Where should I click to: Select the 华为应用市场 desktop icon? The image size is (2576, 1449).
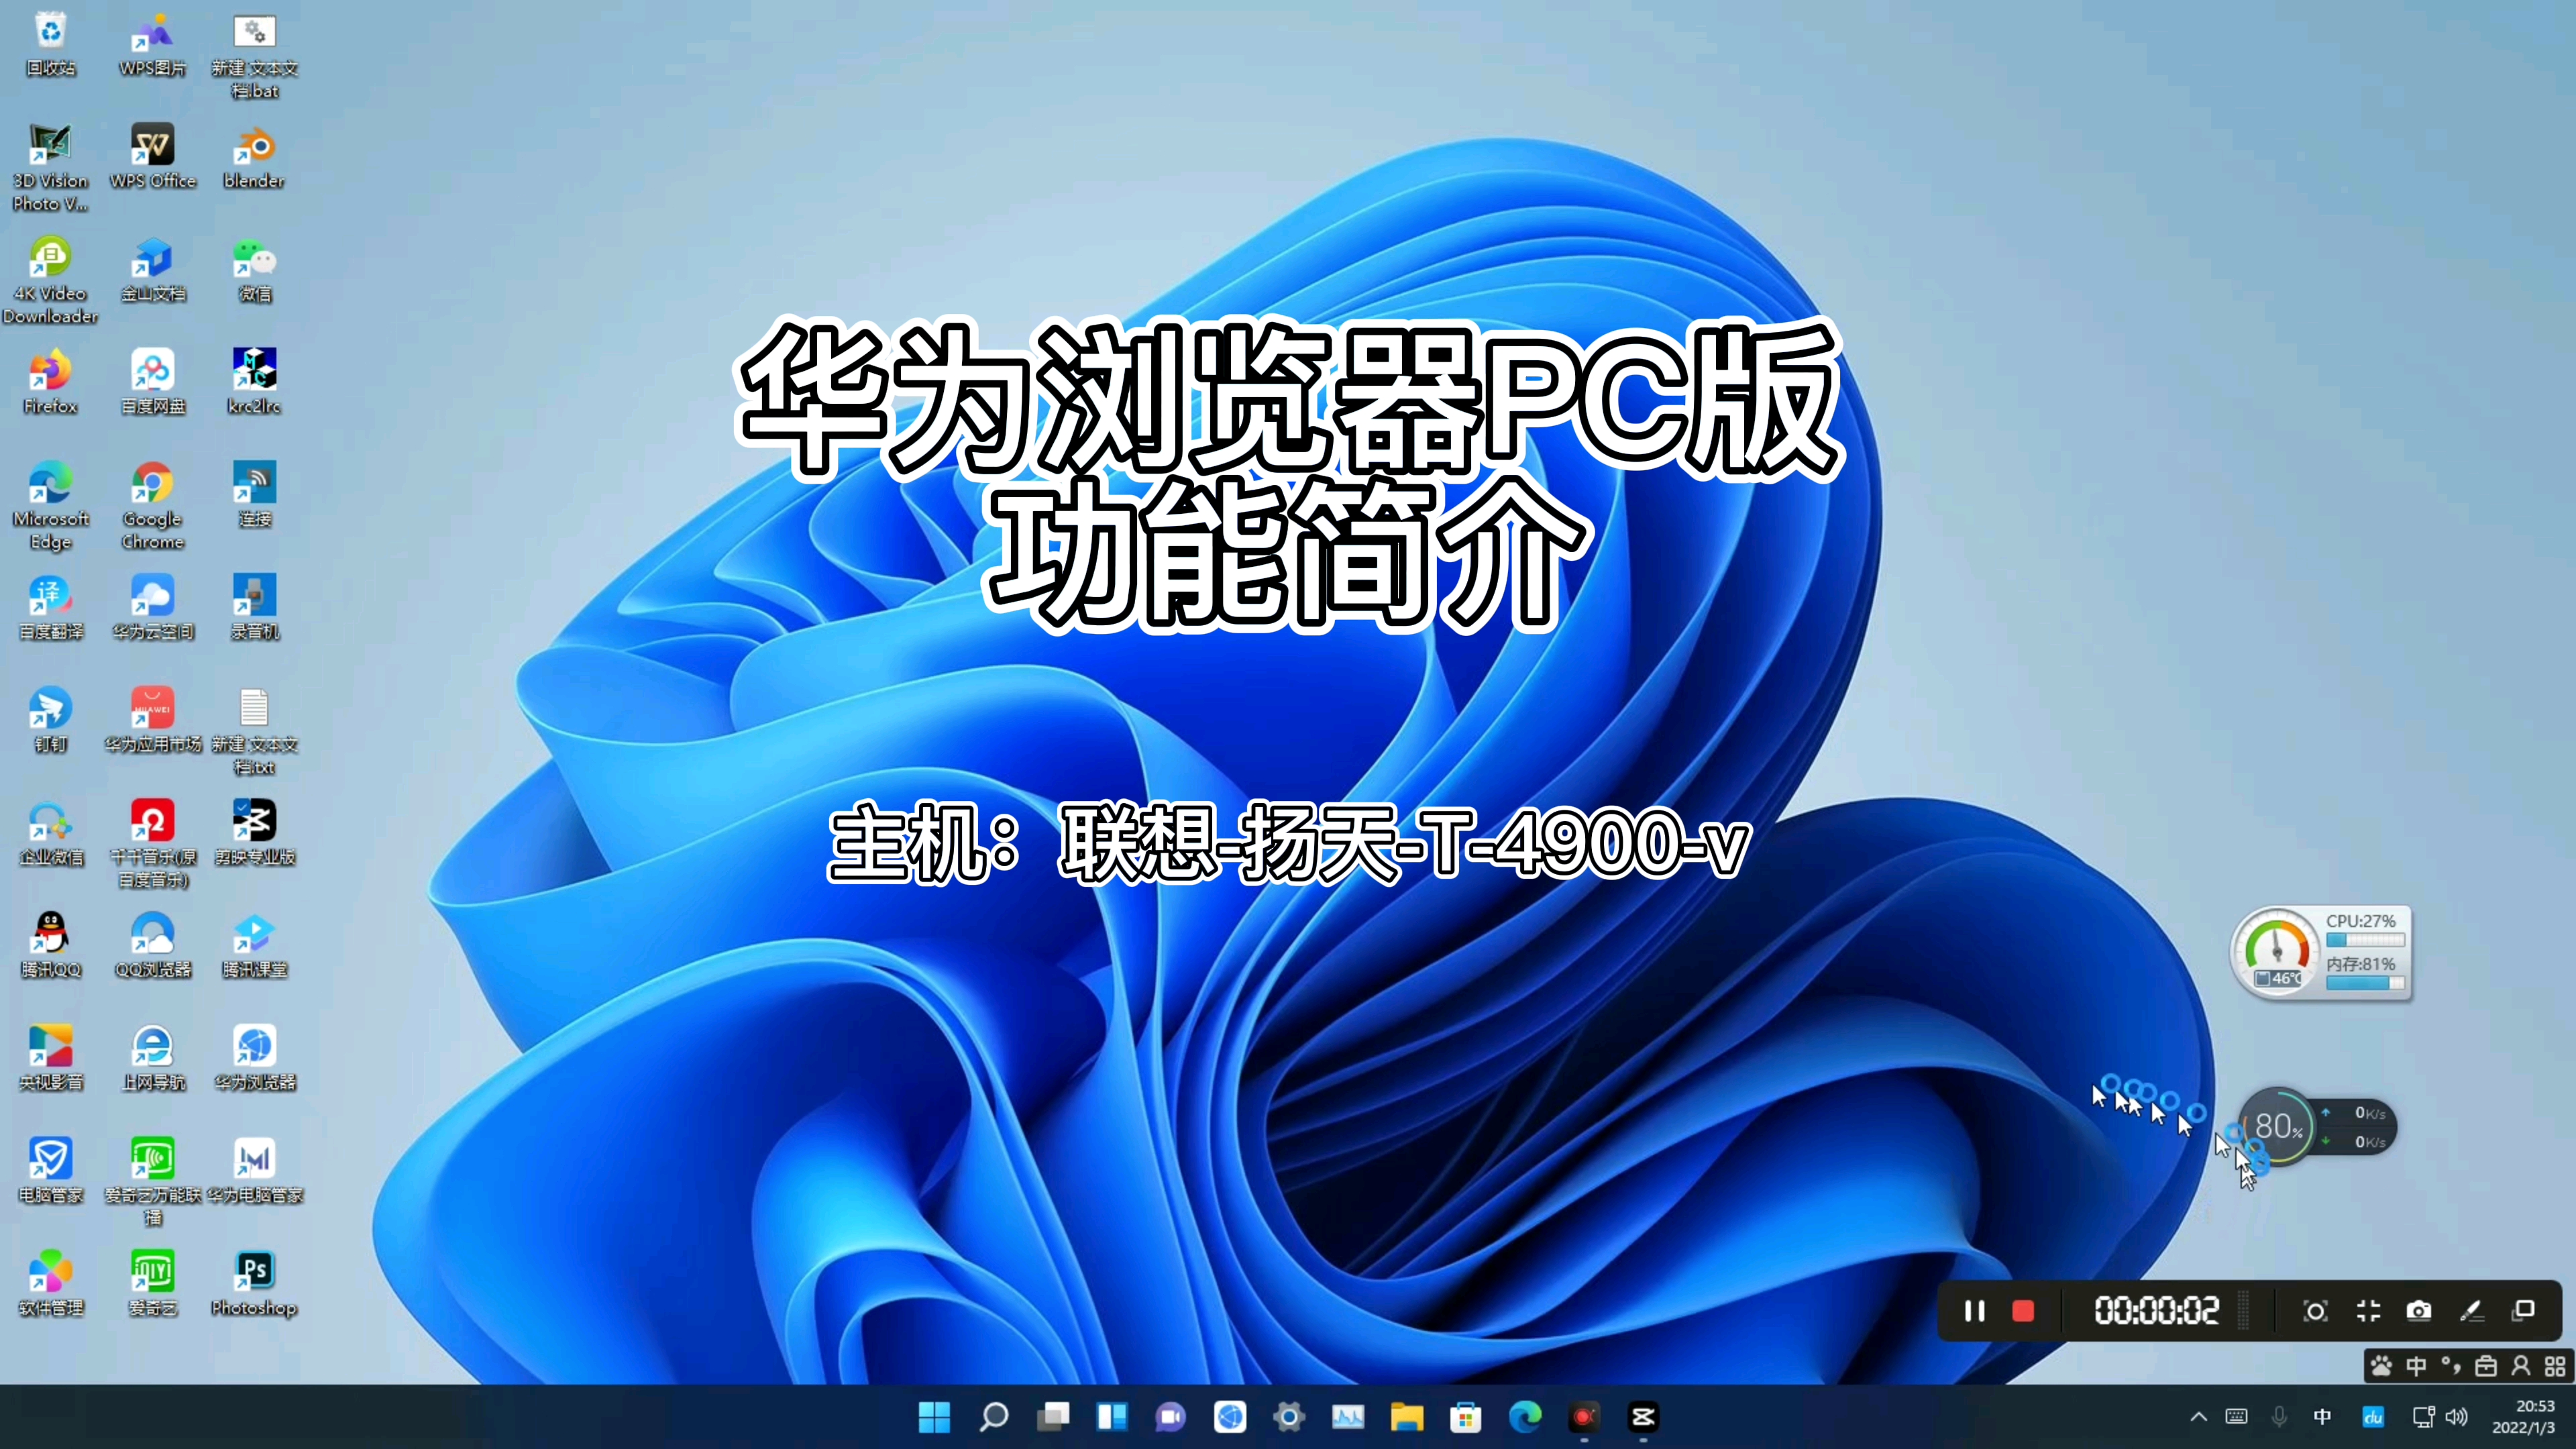click(152, 720)
